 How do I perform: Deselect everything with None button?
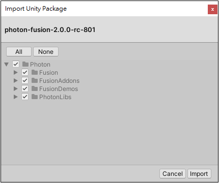tap(46, 52)
